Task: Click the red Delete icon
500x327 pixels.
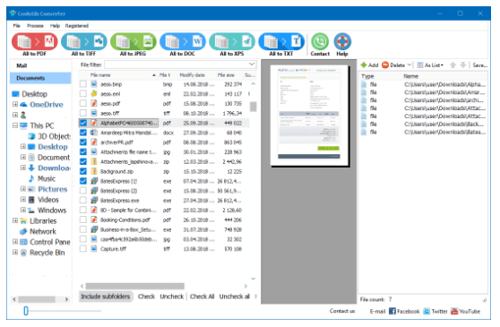Action: pos(385,65)
